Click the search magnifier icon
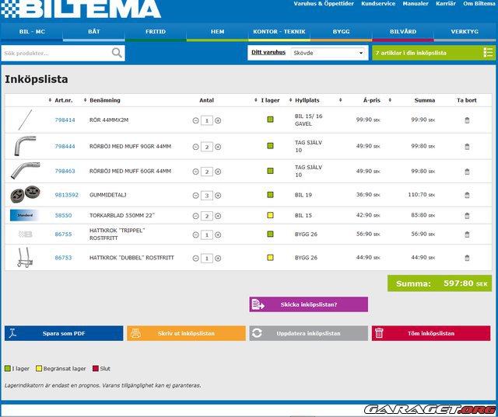The width and height of the screenshot is (498, 417). [x=117, y=53]
